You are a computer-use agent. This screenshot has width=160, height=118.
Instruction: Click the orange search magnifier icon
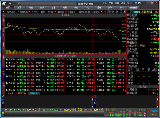pyautogui.click(x=19, y=3)
